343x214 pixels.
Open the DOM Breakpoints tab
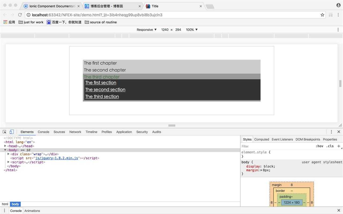click(308, 139)
